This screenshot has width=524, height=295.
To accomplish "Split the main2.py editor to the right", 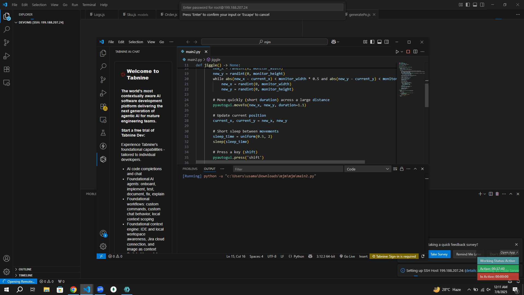I will [x=415, y=52].
